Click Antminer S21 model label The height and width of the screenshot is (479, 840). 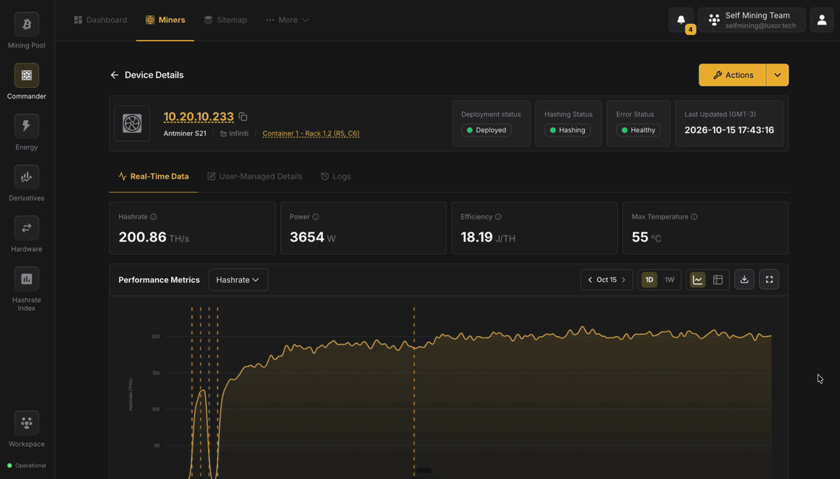click(x=185, y=134)
